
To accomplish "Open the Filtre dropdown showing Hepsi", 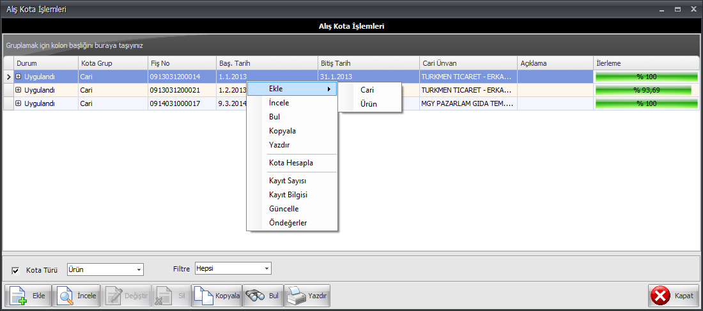I will pyautogui.click(x=267, y=269).
